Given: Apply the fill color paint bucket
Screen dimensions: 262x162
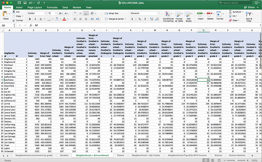Looking at the screenshot, I should pos(57,19).
